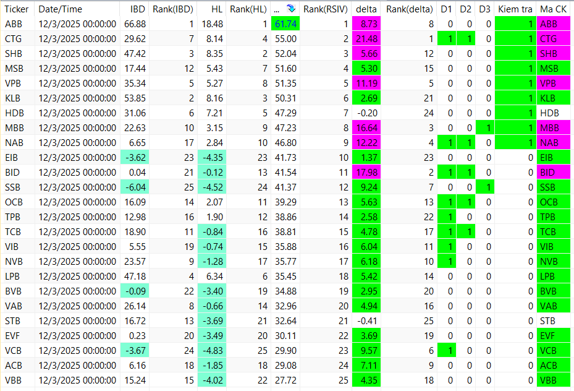The height and width of the screenshot is (391, 574).
Task: Click the green D3 cell in the SSB row
Action: click(x=485, y=187)
